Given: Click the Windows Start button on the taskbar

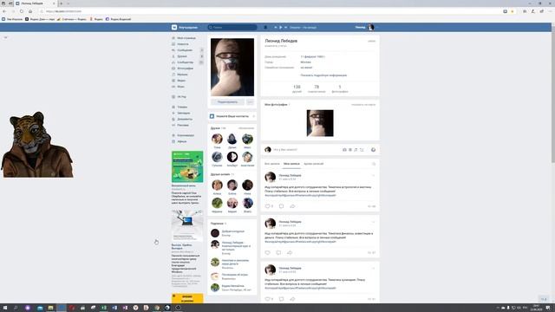Looking at the screenshot, I should click(5, 308).
